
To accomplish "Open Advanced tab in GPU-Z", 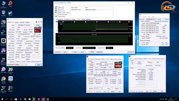I will tap(22, 22).
